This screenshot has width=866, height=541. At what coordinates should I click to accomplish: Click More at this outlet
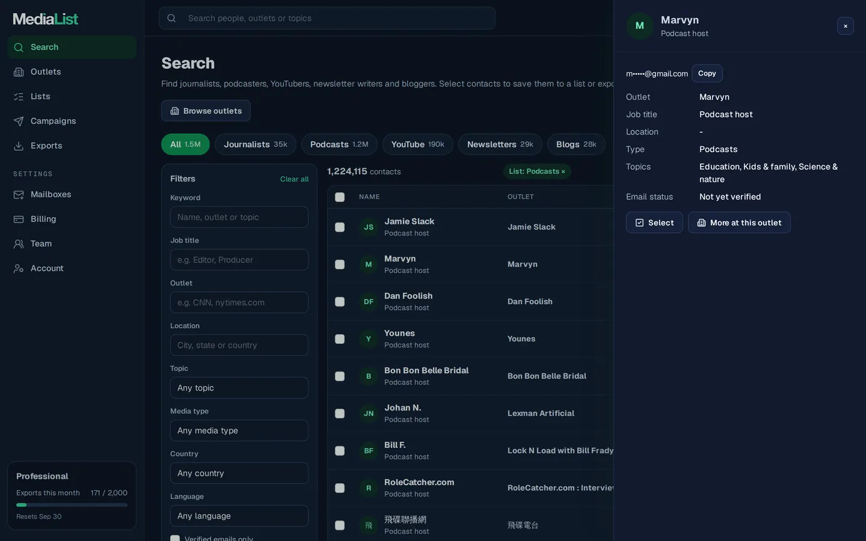(739, 222)
